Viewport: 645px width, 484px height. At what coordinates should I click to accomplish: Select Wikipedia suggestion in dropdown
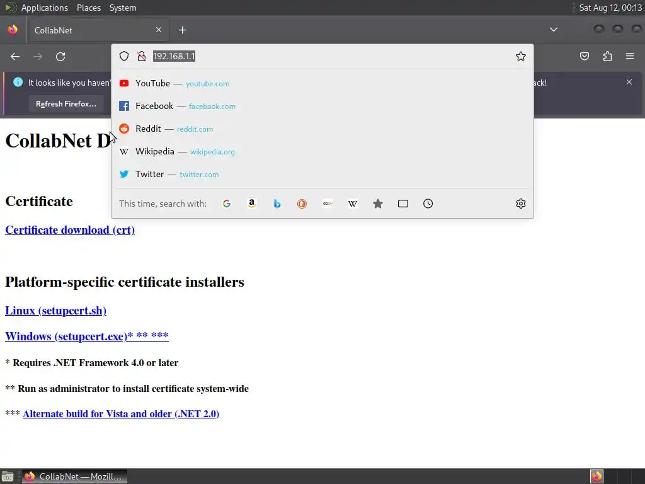pos(322,151)
